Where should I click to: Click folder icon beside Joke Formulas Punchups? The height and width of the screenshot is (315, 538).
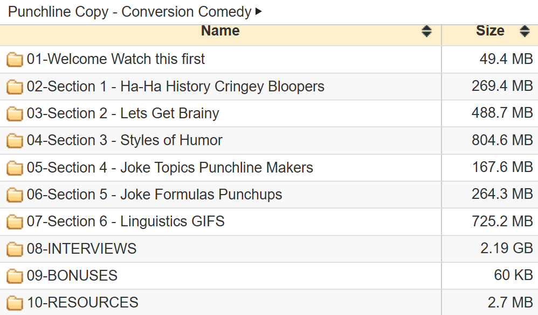click(15, 195)
